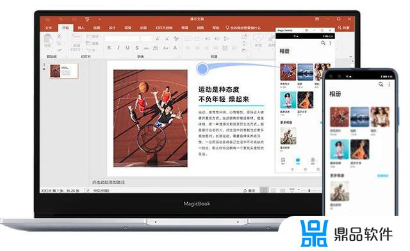Tap search magnifier on the phone screen

(x=381, y=84)
